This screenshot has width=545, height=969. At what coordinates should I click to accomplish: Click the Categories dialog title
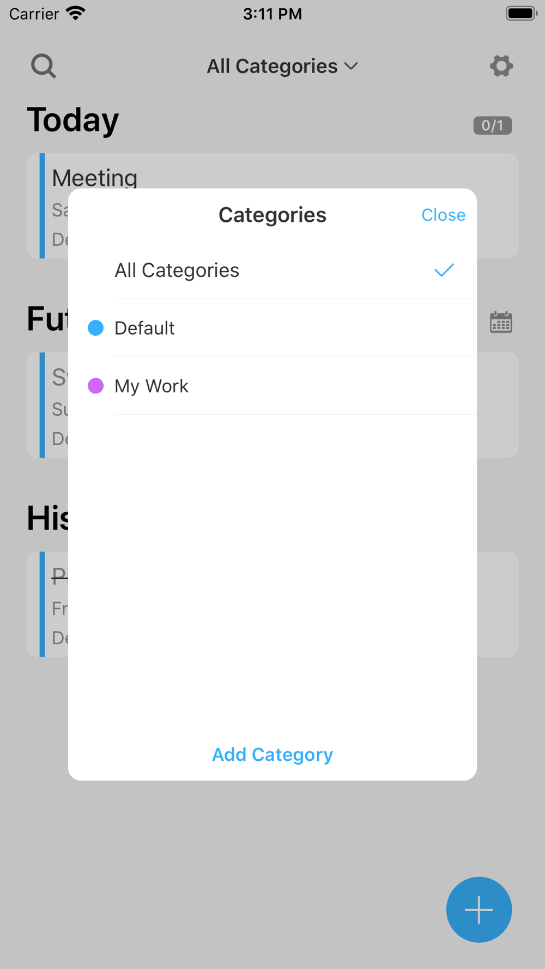point(272,215)
